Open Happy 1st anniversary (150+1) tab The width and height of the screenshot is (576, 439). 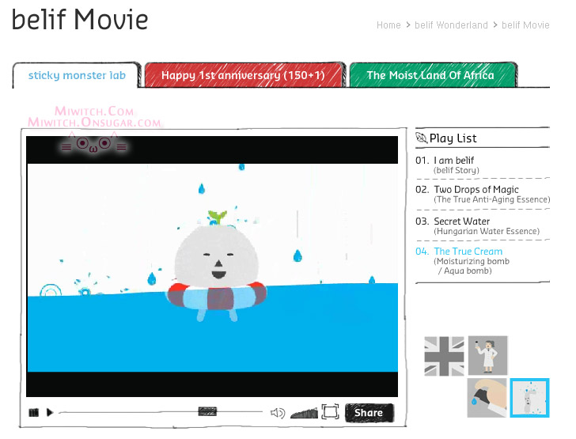(243, 75)
